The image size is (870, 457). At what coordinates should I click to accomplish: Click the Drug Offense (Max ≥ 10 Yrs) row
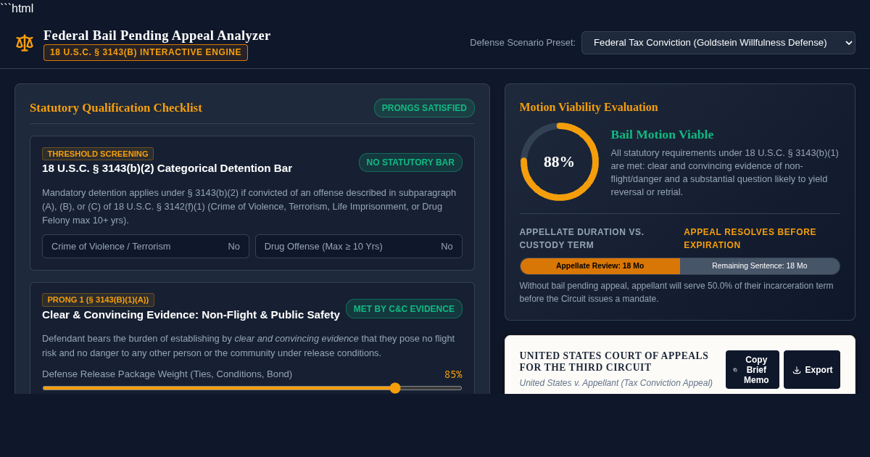point(359,246)
